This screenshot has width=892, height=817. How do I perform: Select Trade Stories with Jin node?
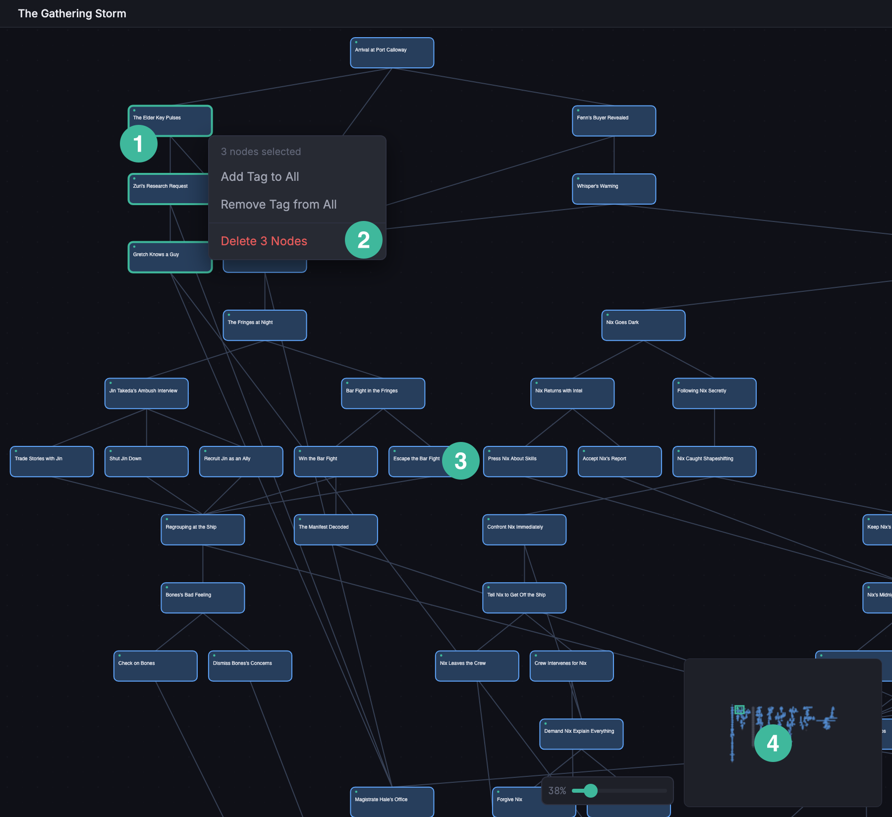coord(52,462)
